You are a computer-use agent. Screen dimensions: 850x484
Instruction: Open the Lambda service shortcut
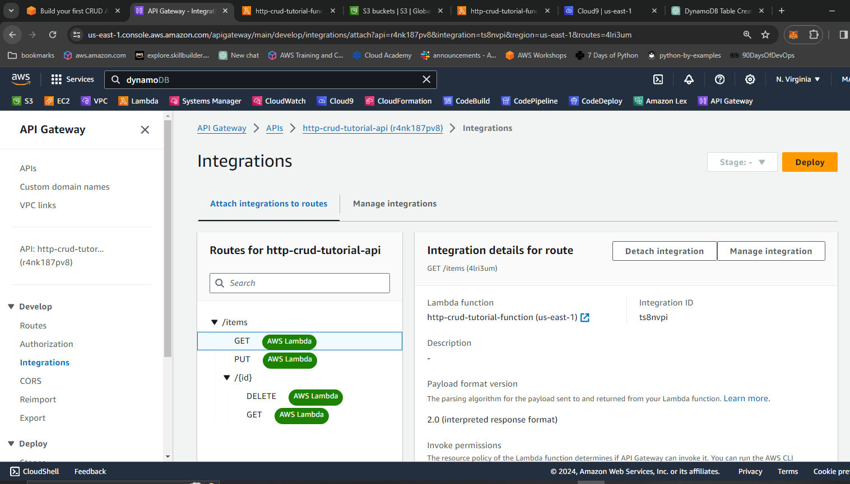point(138,101)
